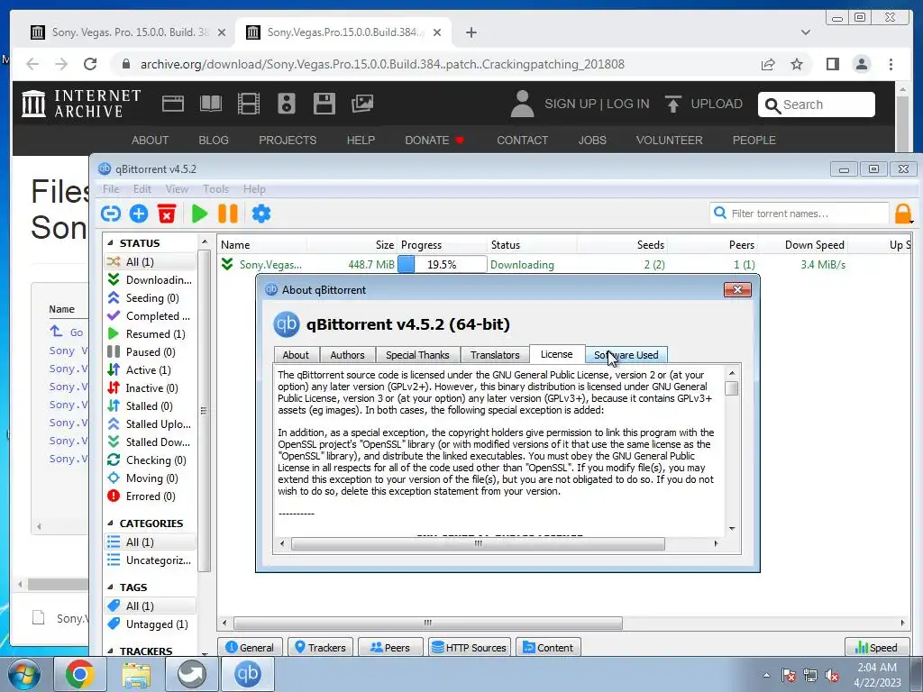The image size is (923, 692).
Task: Select Errored (0) status filter
Action: 151,496
